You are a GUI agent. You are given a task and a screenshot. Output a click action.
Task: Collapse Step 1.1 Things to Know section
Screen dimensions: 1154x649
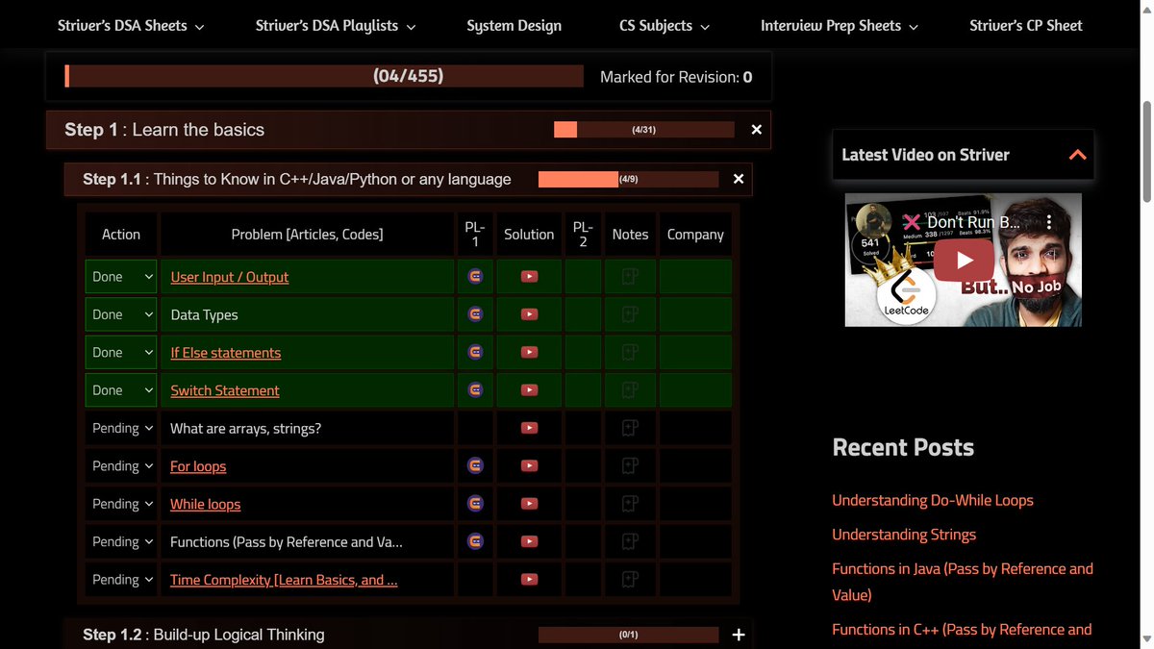click(739, 179)
